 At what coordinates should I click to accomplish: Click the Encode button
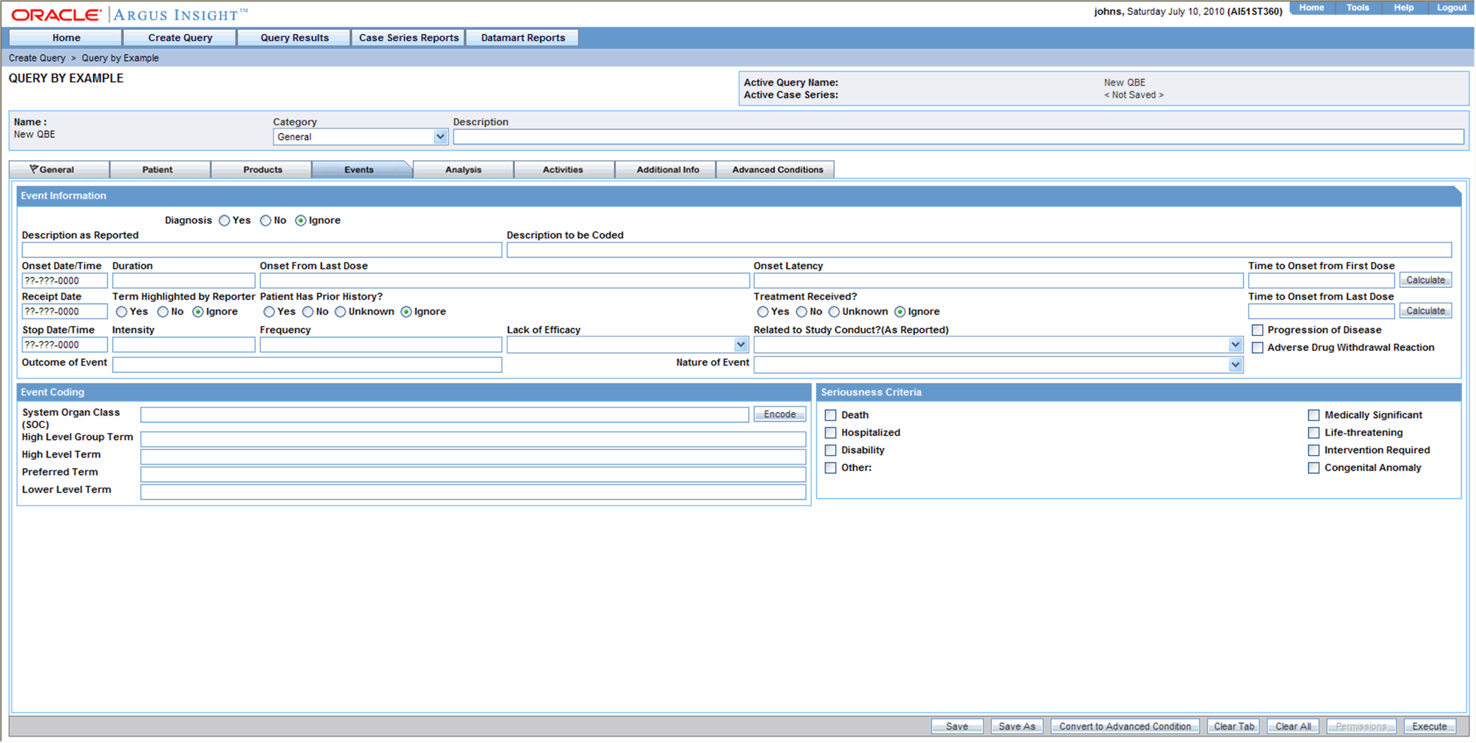click(779, 414)
